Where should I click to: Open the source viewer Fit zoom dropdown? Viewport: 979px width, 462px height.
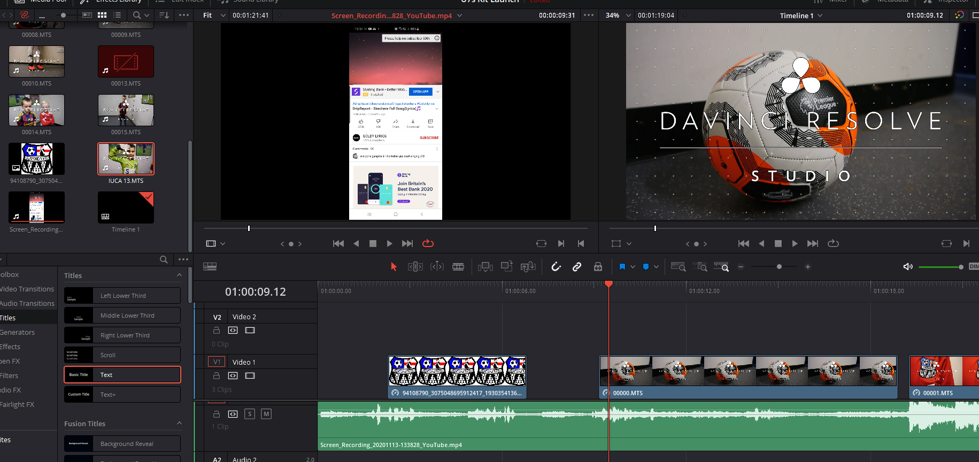(214, 16)
